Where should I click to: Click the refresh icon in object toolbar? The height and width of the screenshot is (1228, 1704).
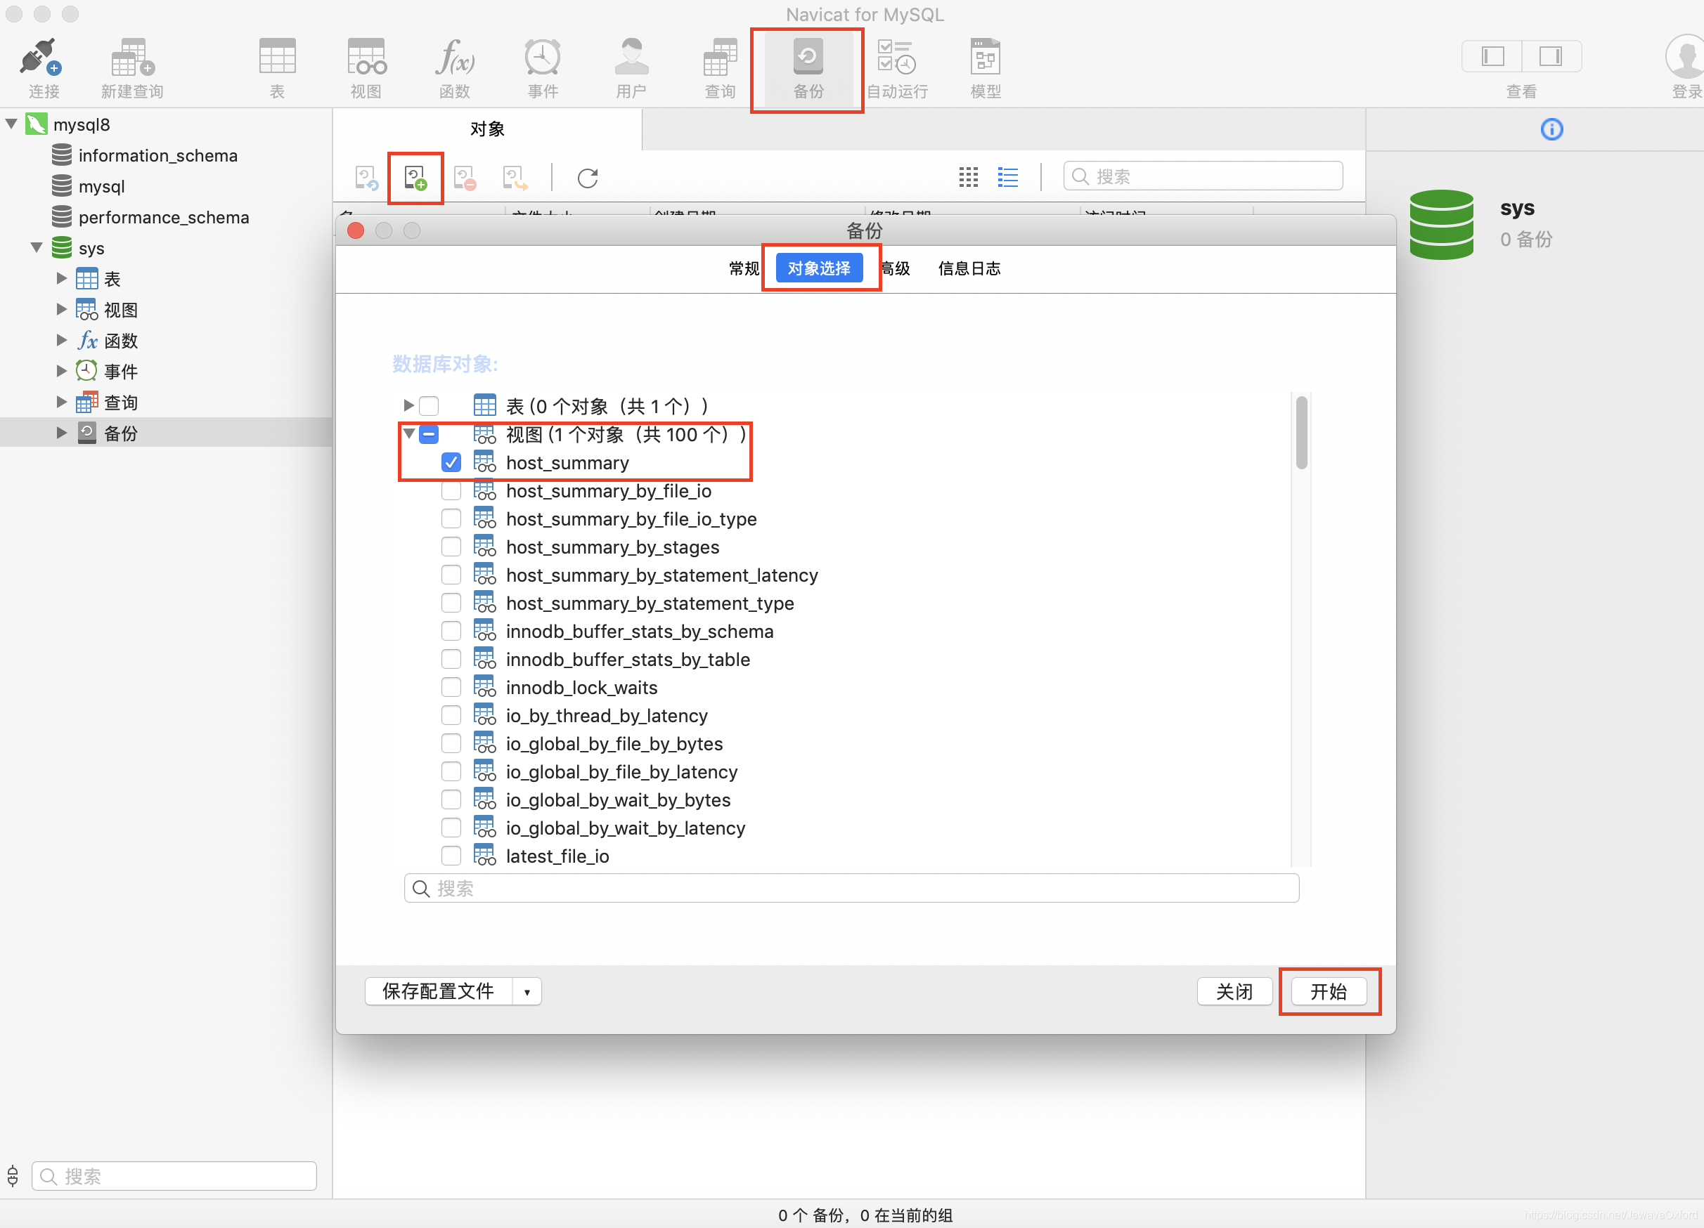(x=588, y=178)
